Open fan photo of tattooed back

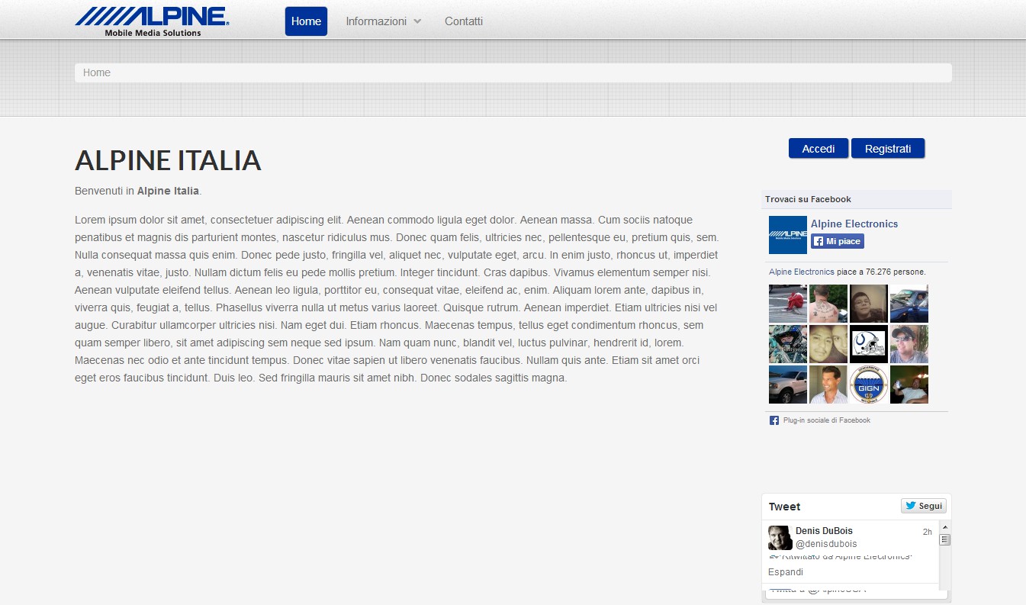click(x=828, y=304)
